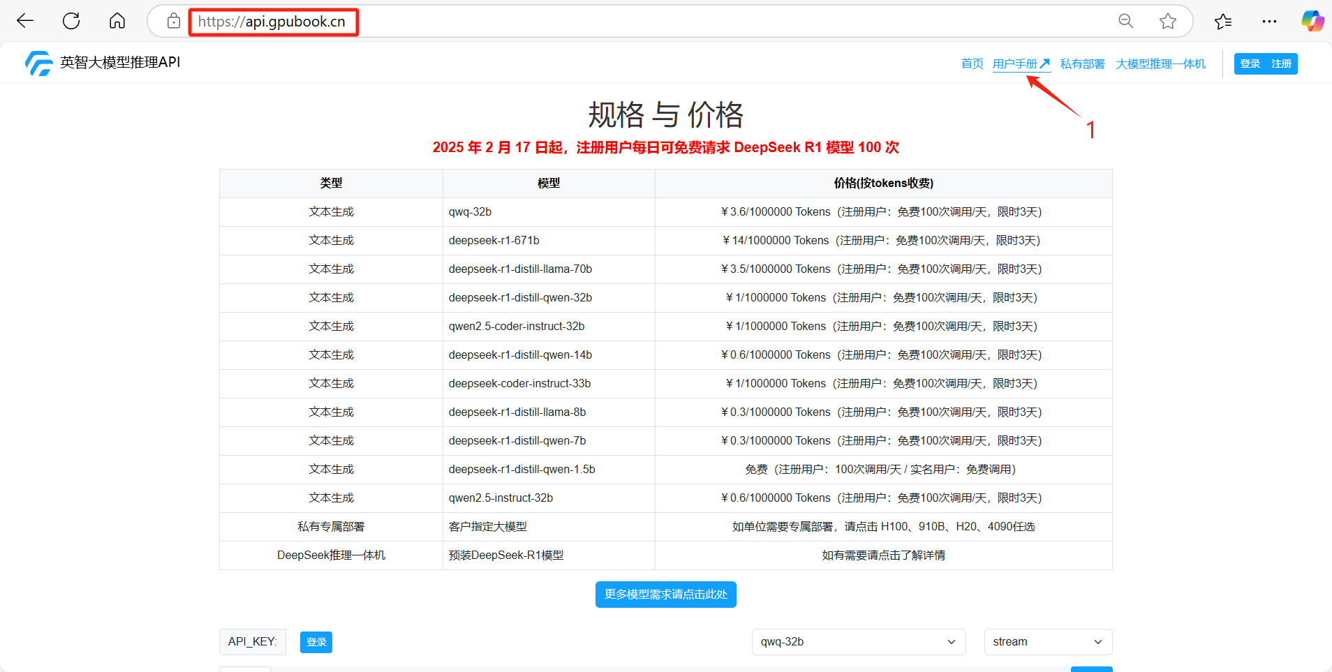The width and height of the screenshot is (1332, 672).
Task: Select the deepseek-r1-distill-qwen-14b cell
Action: pos(549,355)
